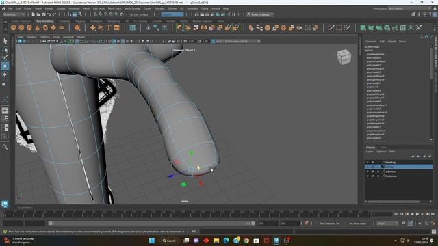438x246 pixels.
Task: Open the Workspace selector dropdown
Action: pos(409,8)
